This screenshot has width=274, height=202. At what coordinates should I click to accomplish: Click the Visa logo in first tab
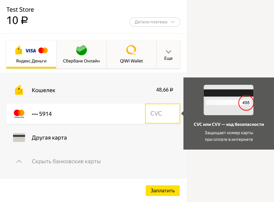coord(31,51)
